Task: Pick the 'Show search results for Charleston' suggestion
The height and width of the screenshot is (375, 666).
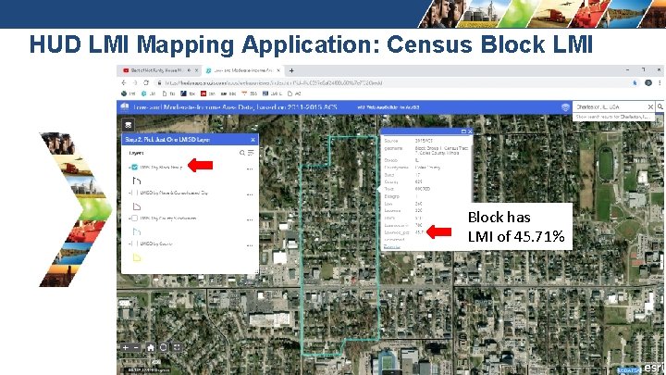Action: [x=612, y=117]
